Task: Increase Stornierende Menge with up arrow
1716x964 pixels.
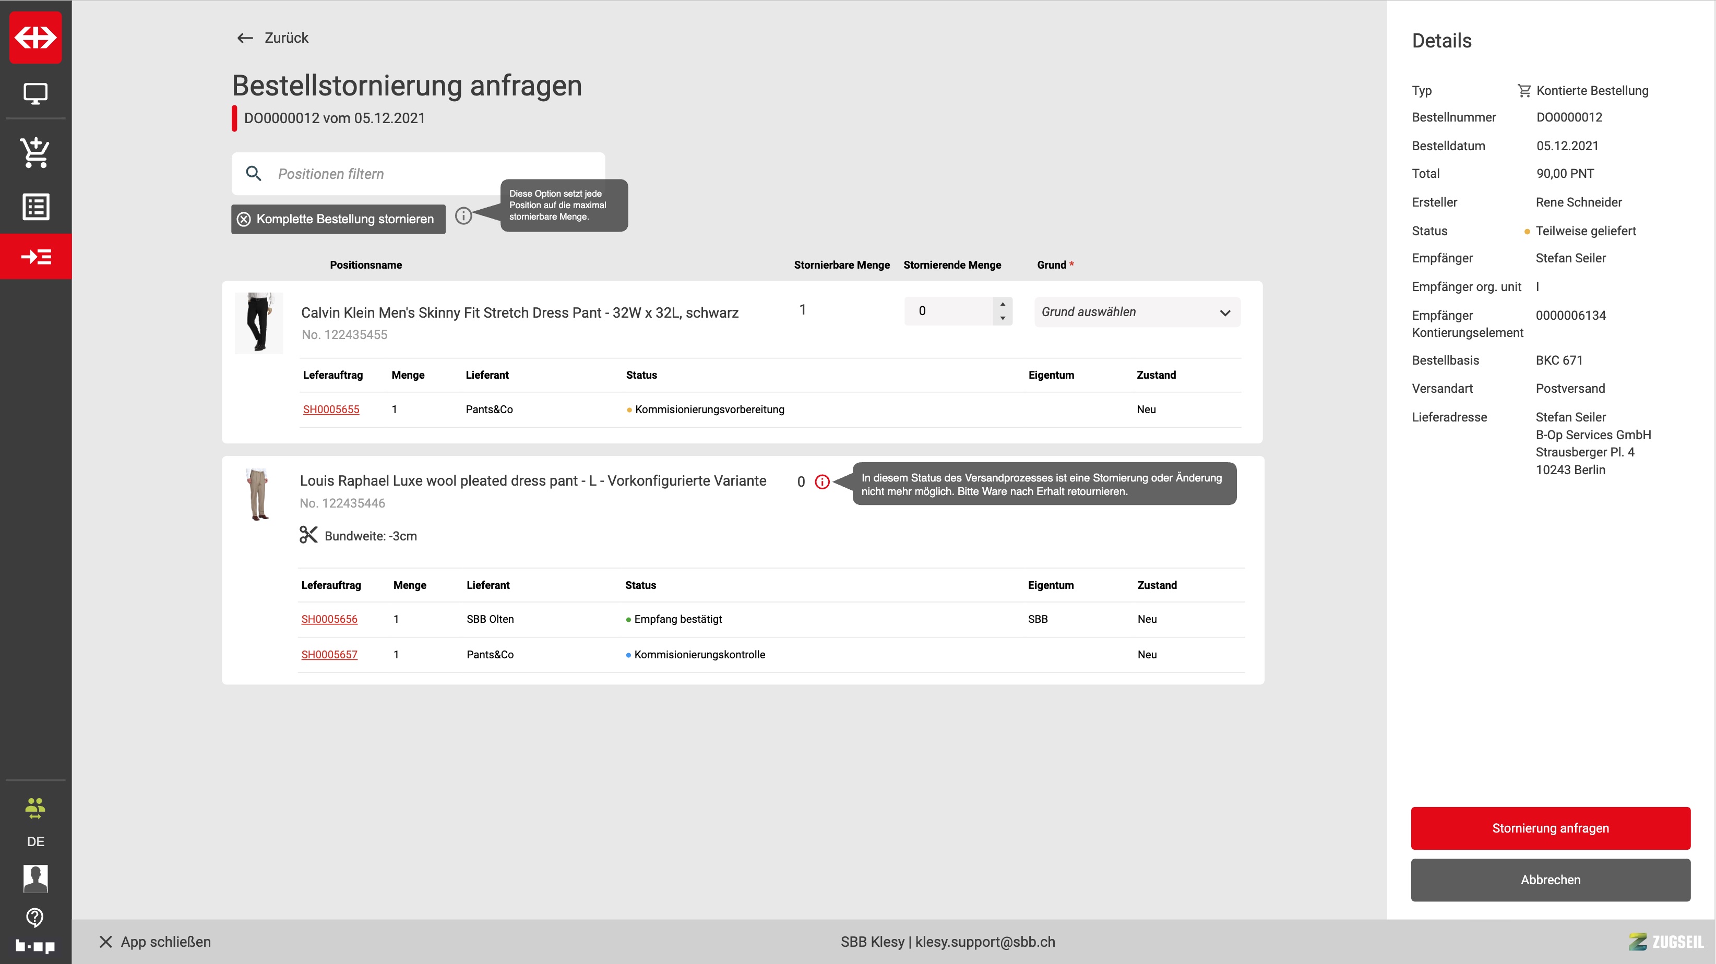Action: click(1003, 304)
